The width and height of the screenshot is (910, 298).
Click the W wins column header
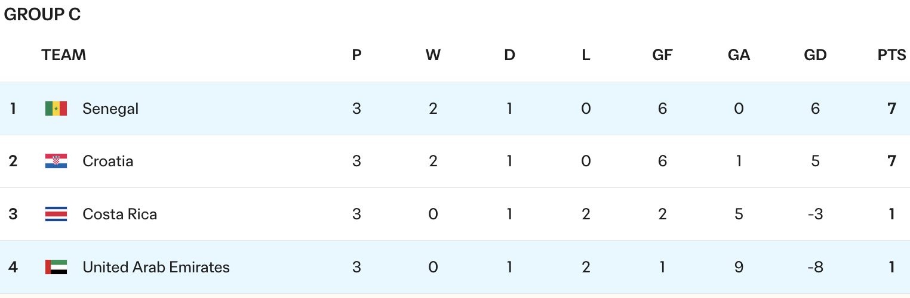(x=433, y=55)
